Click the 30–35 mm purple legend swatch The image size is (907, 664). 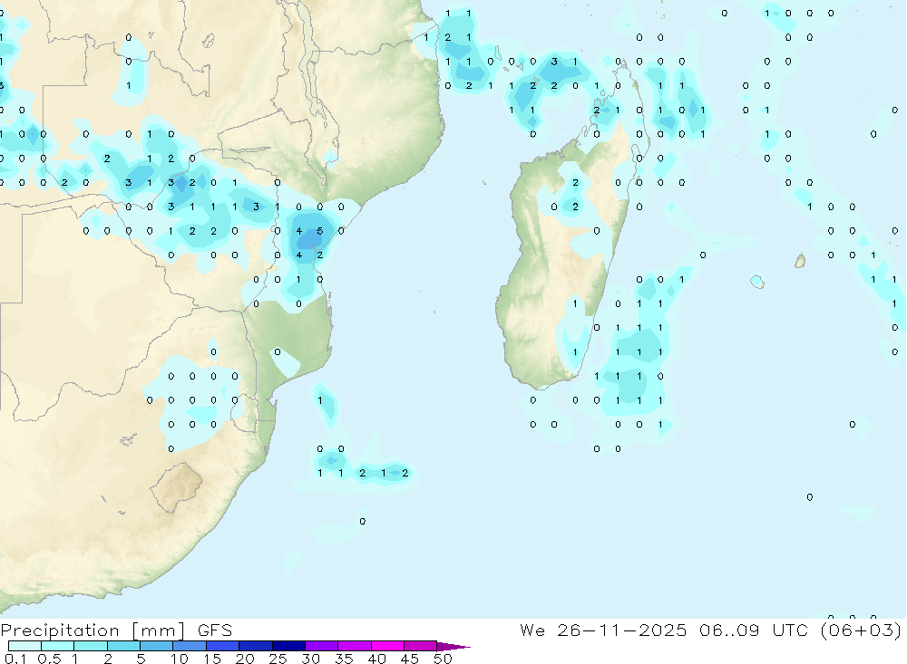321,646
